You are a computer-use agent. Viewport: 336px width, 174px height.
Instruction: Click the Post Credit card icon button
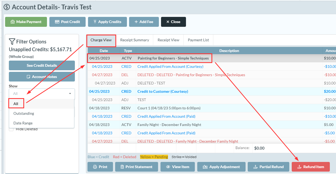67,22
